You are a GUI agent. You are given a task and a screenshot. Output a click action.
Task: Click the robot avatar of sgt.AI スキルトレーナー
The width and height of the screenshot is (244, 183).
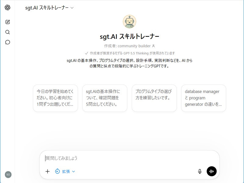tap(129, 21)
